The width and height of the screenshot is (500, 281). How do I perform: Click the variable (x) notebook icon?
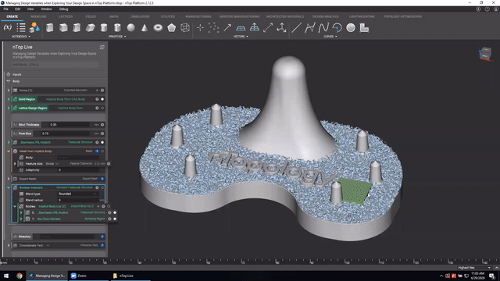click(x=8, y=28)
